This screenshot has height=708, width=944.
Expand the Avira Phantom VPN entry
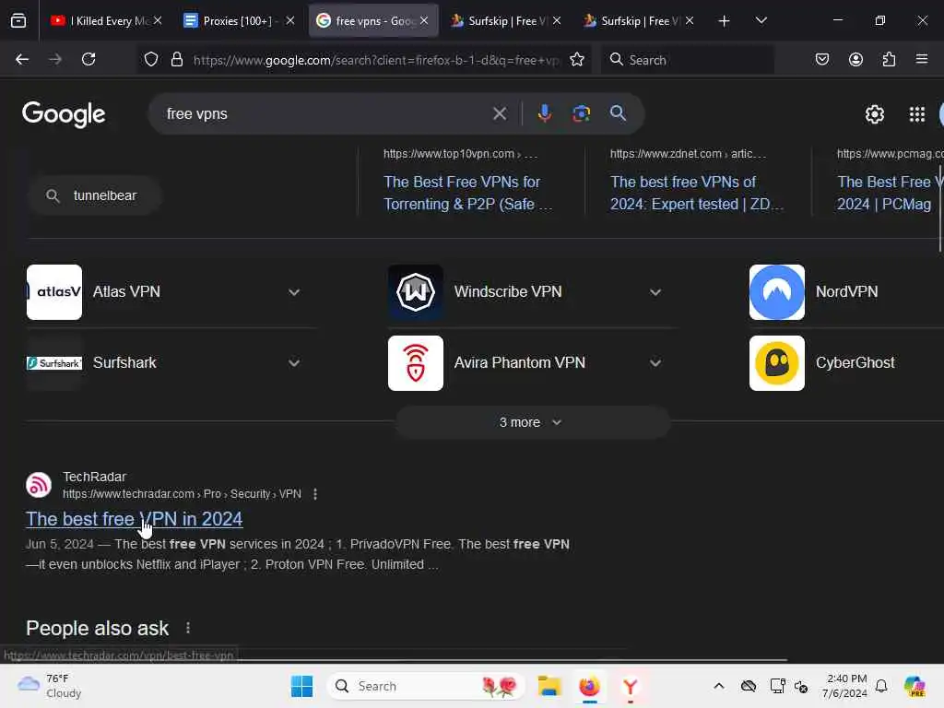(655, 363)
